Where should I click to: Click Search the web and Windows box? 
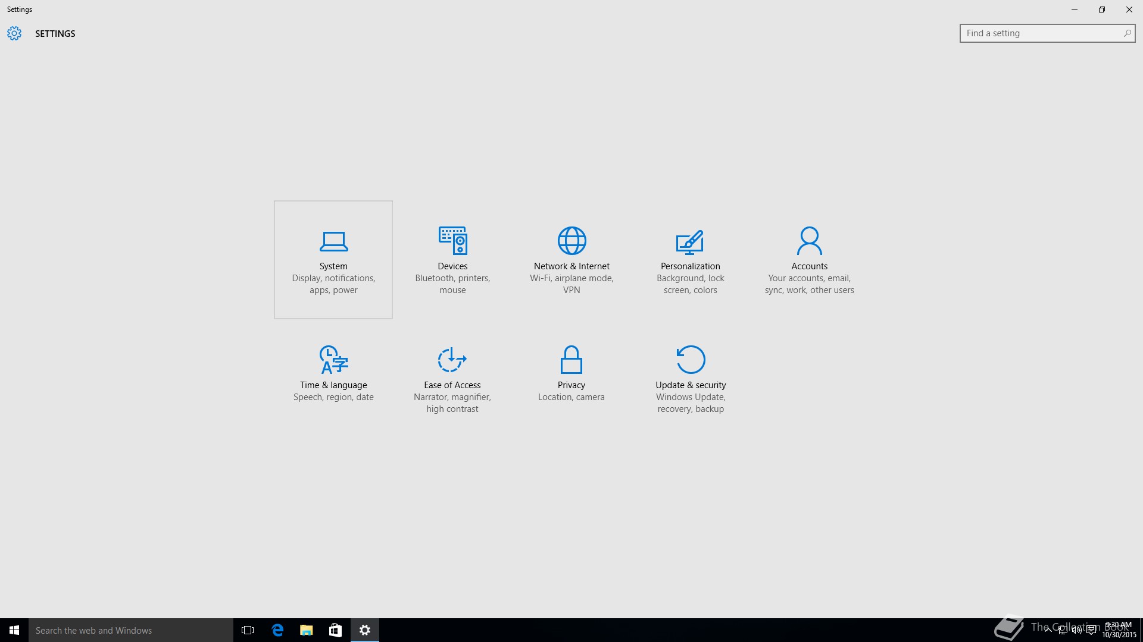pos(131,630)
